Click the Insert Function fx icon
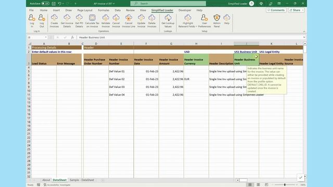 tap(72, 37)
